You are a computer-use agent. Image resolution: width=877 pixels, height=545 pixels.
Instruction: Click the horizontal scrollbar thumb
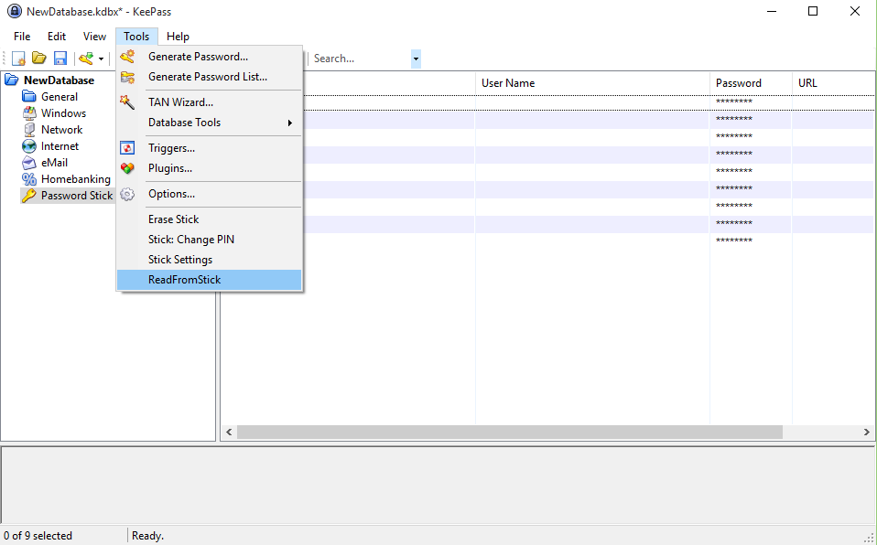point(510,433)
